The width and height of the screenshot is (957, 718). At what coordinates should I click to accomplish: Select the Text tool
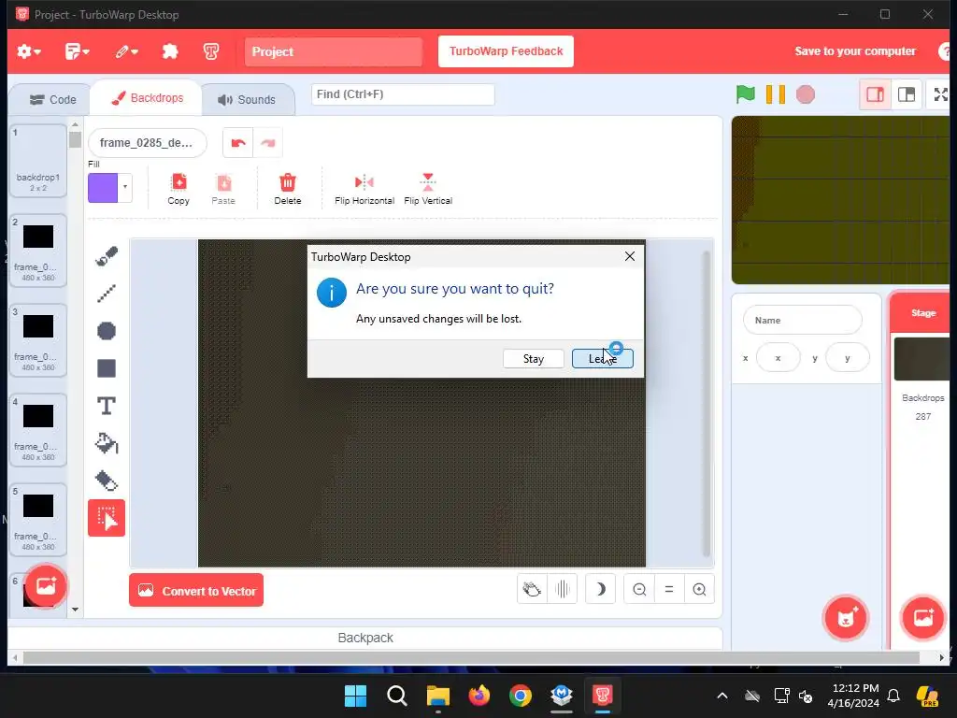tap(107, 406)
